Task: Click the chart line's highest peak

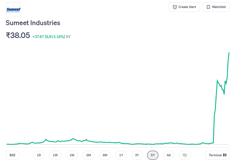Action: tap(229, 53)
